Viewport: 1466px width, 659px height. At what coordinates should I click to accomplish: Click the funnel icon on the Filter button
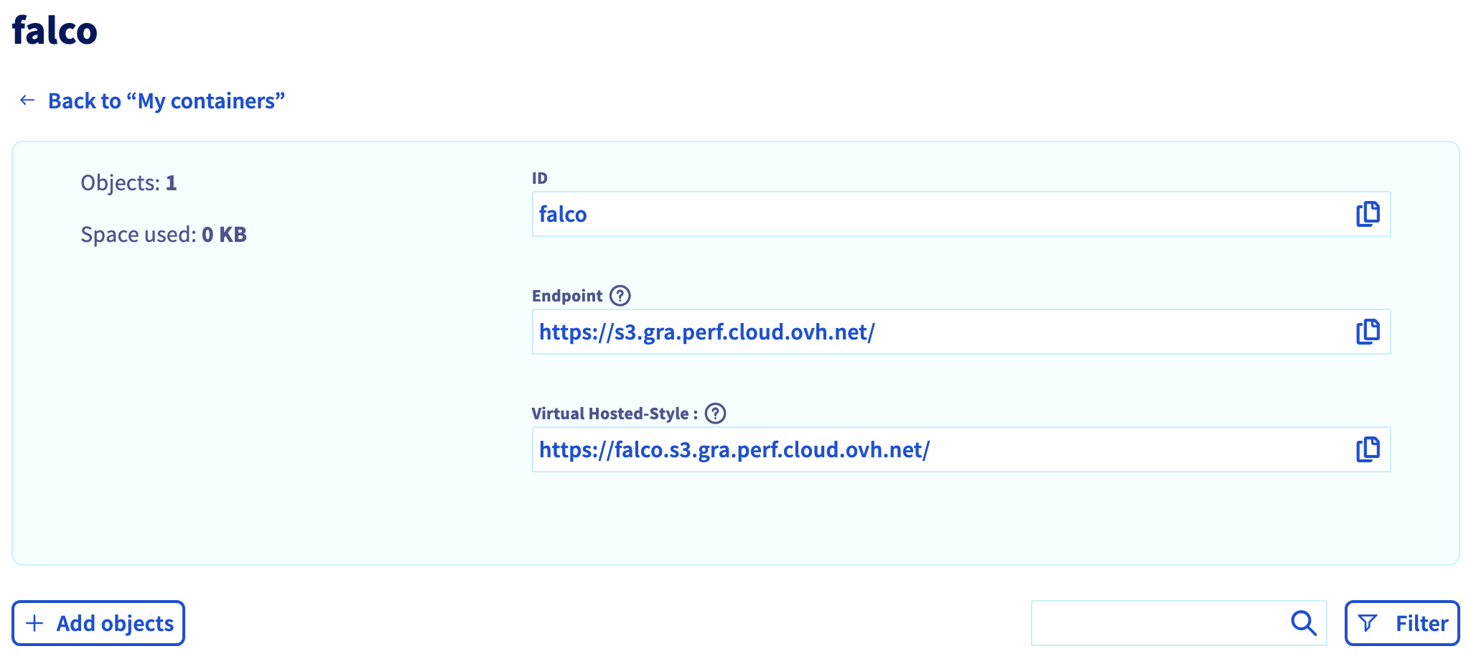pos(1369,622)
